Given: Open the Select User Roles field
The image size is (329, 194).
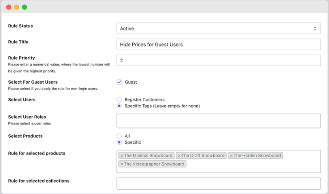Looking at the screenshot, I should coord(218,121).
